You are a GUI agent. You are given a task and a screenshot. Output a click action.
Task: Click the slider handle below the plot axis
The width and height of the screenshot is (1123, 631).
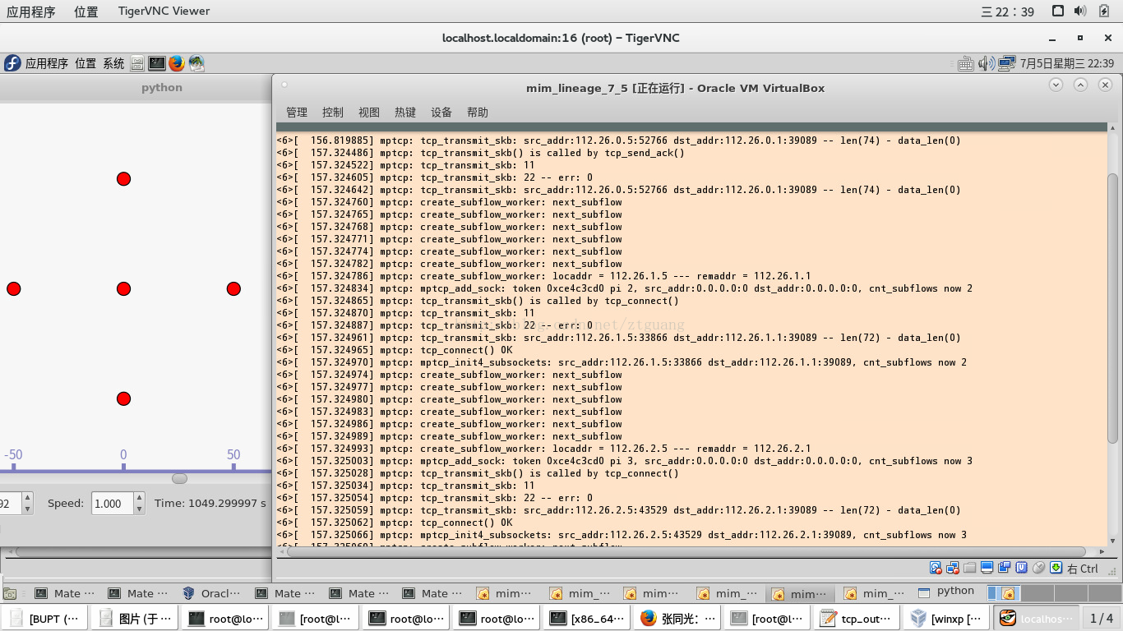(179, 478)
